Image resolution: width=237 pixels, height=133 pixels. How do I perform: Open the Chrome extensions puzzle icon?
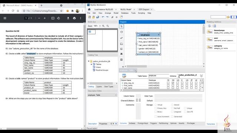(x=73, y=11)
